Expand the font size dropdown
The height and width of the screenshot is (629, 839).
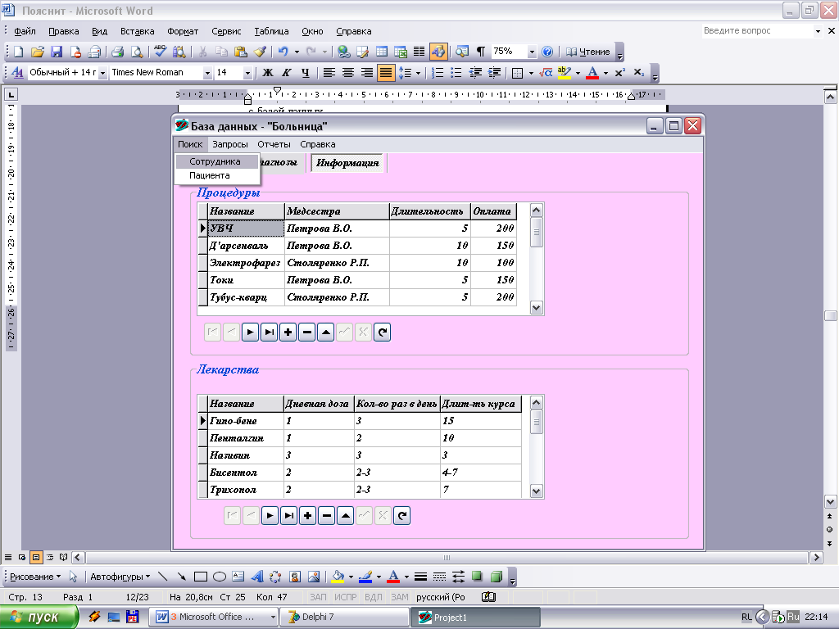coord(247,73)
